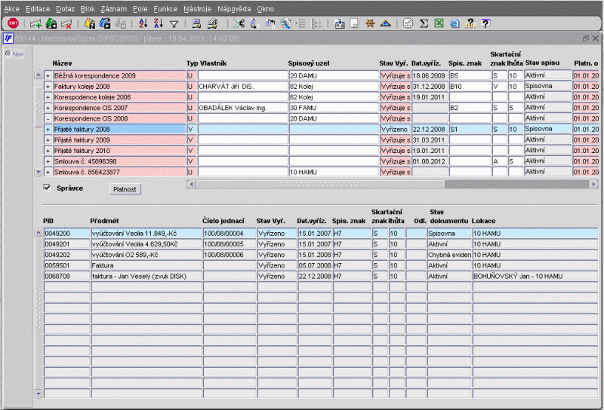The width and height of the screenshot is (604, 410).
Task: Open the Pole menu
Action: [x=140, y=9]
